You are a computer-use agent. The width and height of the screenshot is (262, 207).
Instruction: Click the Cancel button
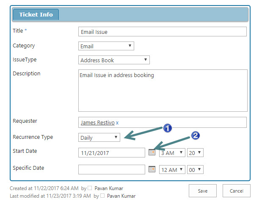[237, 191]
